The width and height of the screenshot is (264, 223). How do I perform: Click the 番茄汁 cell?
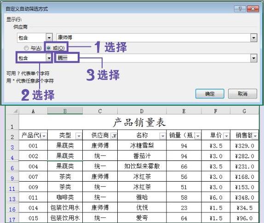(142, 156)
